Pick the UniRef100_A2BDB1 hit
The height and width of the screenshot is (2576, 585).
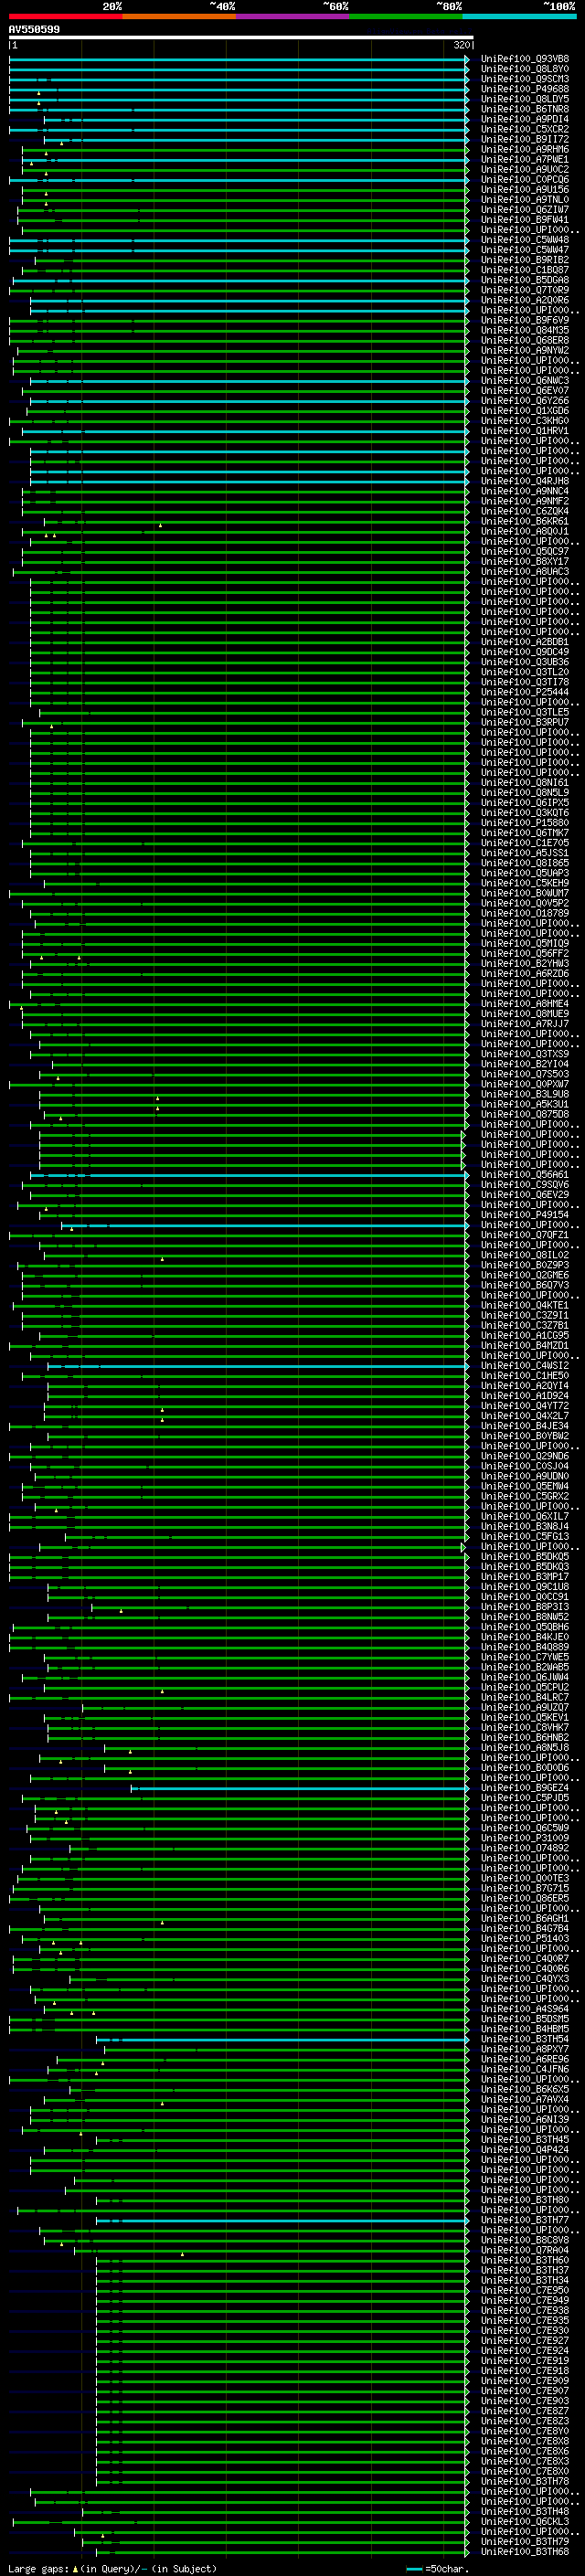(525, 642)
